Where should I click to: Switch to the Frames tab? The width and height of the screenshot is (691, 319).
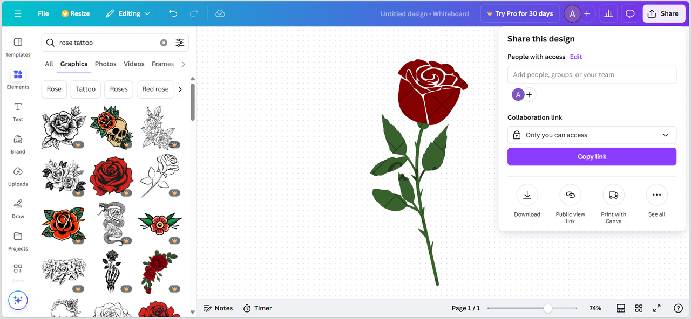click(163, 64)
